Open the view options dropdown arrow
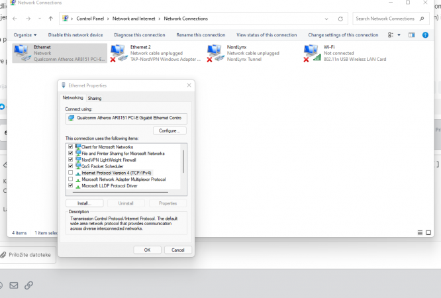441x298 pixels. coord(399,35)
